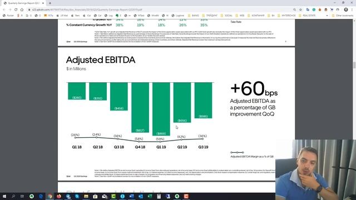Image resolution: width=356 pixels, height=200 pixels.
Task: Click the Q1 19 green bar
Action: point(161,109)
